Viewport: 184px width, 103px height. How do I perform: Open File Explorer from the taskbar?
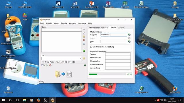coord(24,100)
